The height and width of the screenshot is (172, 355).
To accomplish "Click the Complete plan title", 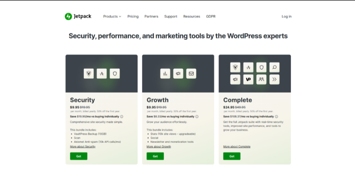I will (237, 100).
